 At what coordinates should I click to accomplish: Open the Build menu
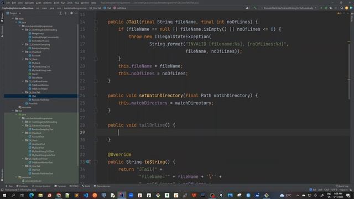coord(56,3)
